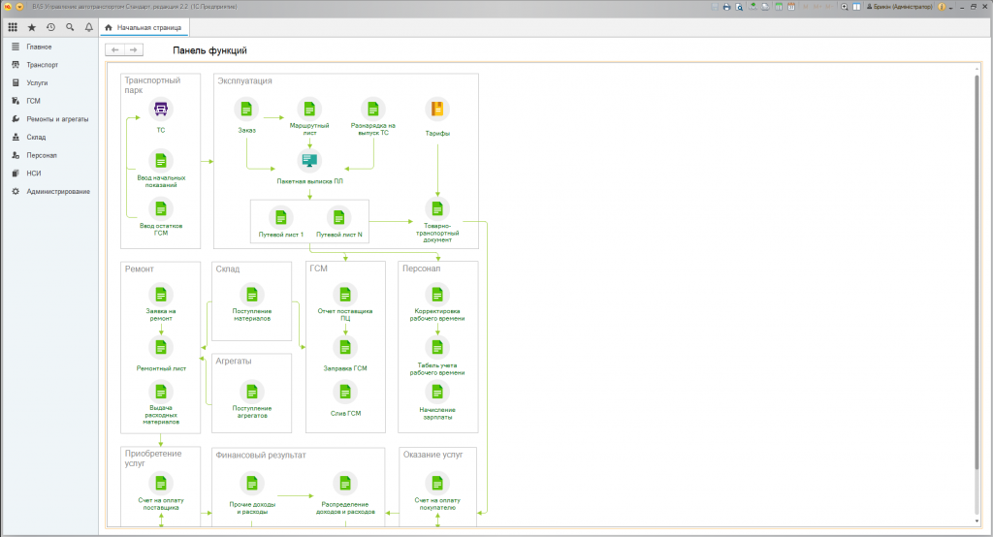The height and width of the screenshot is (537, 993).
Task: Open Маршрутный лист document icon
Action: 309,109
